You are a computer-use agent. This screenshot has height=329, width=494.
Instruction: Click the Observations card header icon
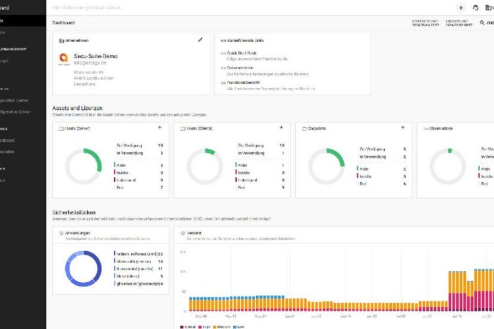click(425, 128)
